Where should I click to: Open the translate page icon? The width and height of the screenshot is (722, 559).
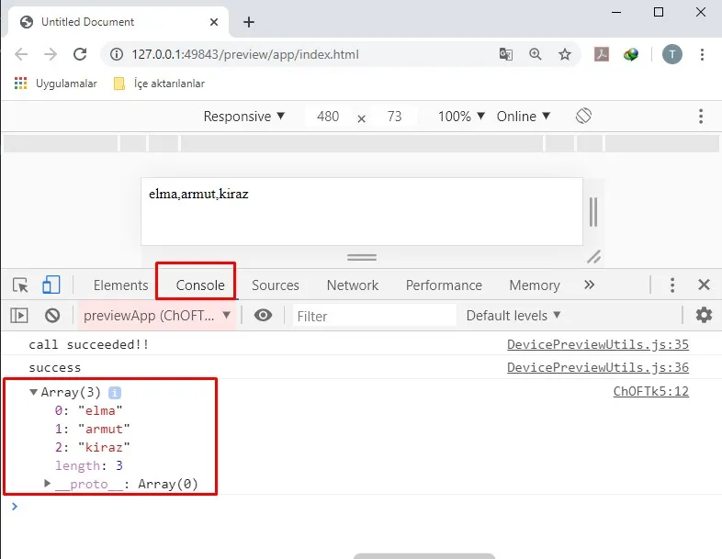506,54
